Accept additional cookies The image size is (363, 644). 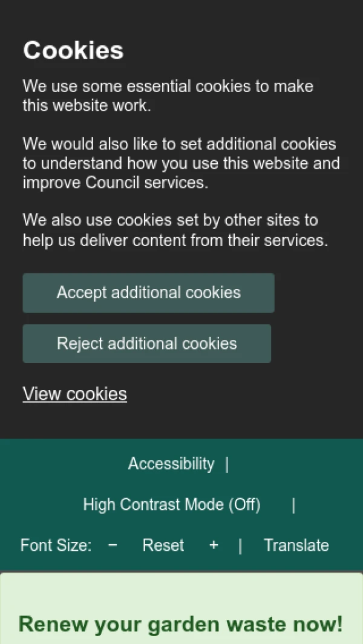[148, 293]
